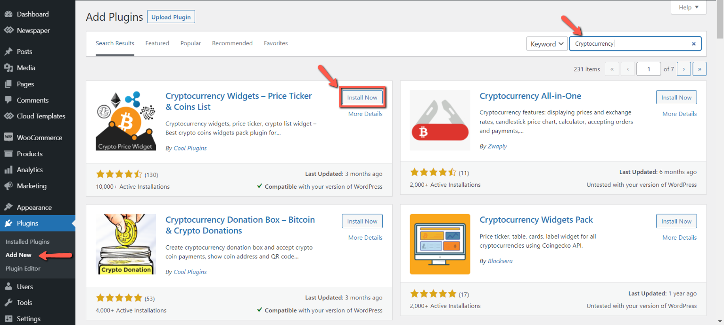Click the current page number field

[x=649, y=69]
